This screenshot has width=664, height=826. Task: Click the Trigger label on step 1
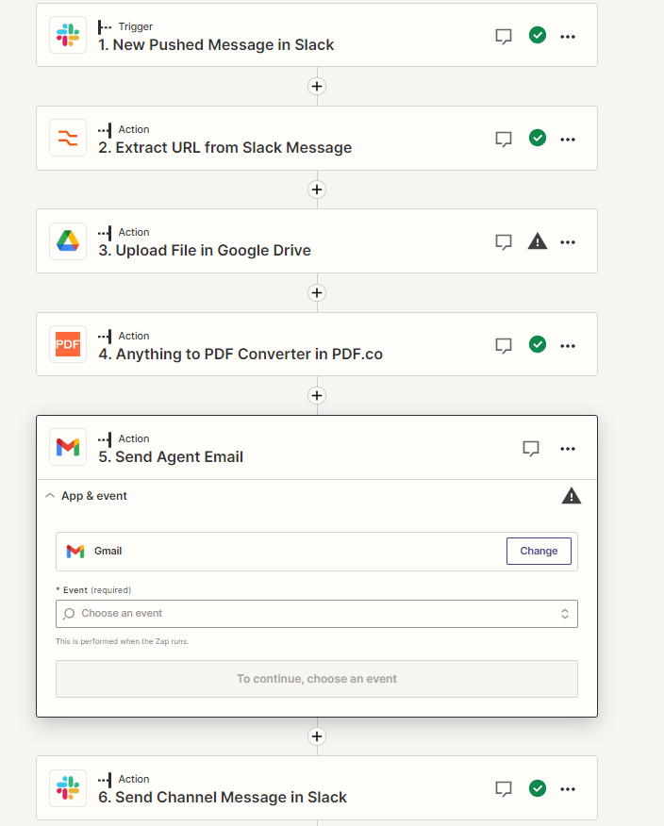pyautogui.click(x=136, y=26)
